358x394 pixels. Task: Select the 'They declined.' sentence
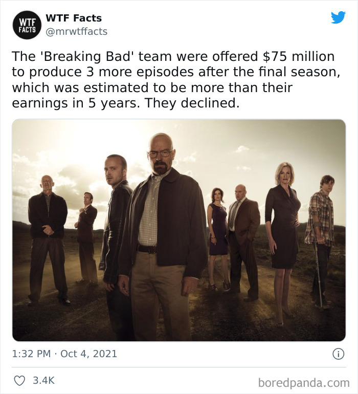click(192, 103)
